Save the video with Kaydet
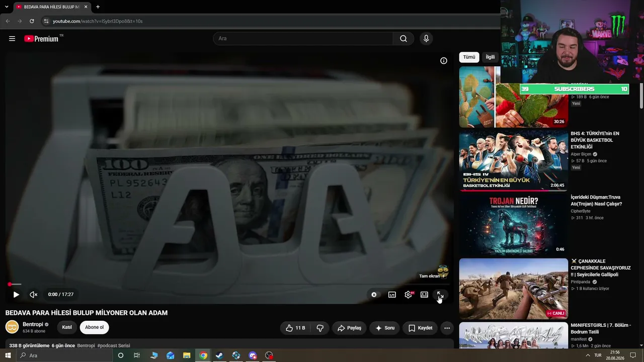The height and width of the screenshot is (362, 644). 420,328
